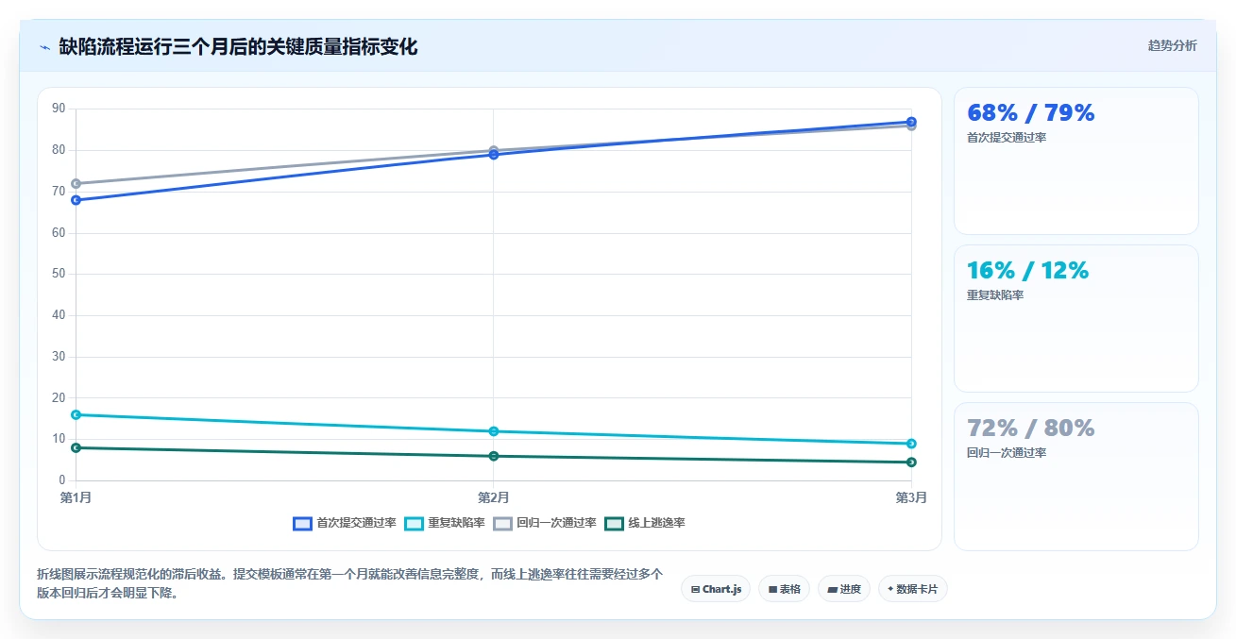Click the 重复缺陷率 caption in the metric card
This screenshot has width=1236, height=639.
(995, 295)
